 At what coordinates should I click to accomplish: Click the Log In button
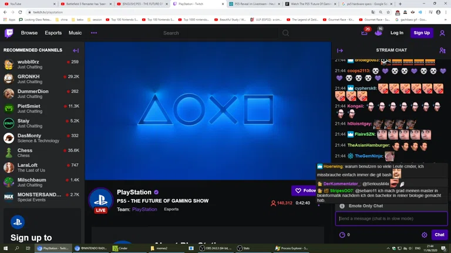(397, 33)
